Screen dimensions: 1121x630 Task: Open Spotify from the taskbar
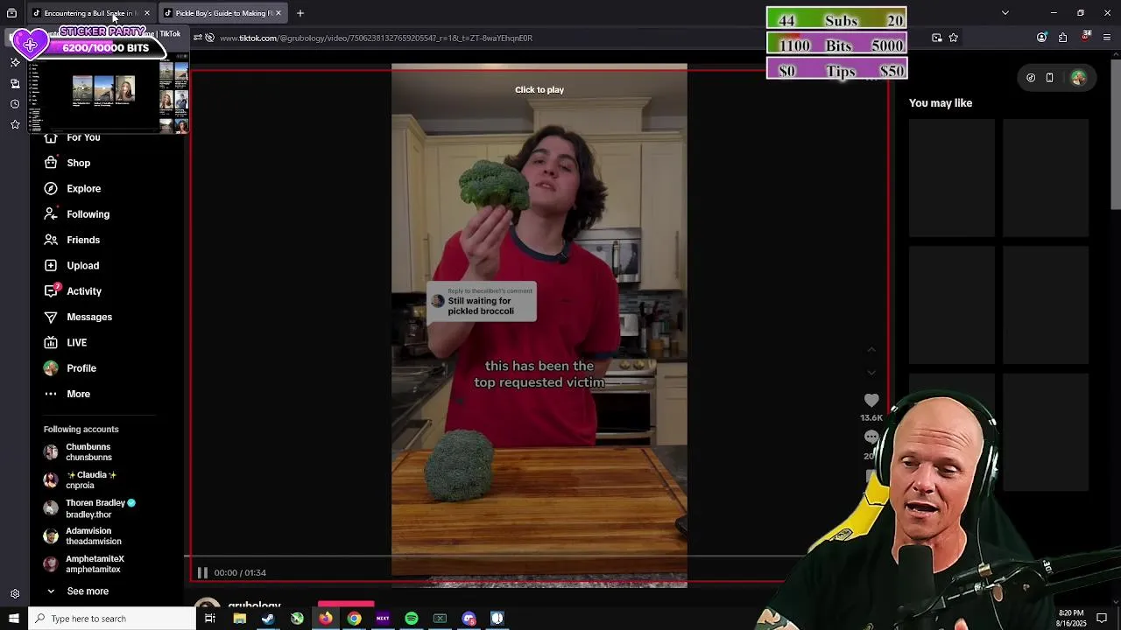pos(412,619)
